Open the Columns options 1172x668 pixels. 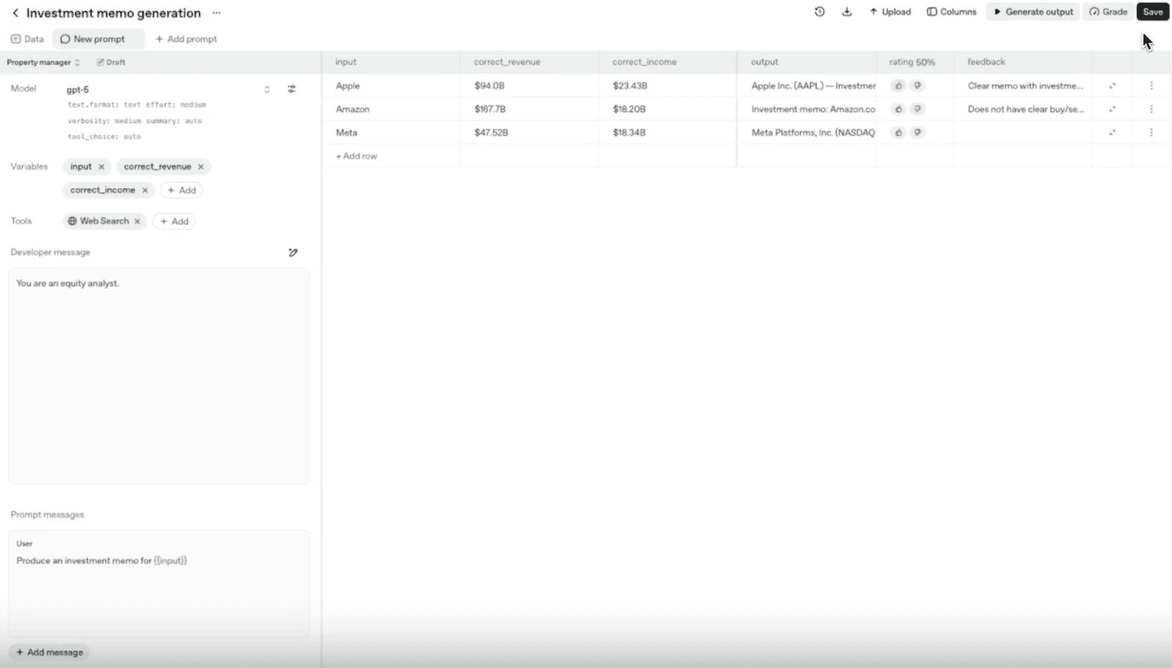point(952,12)
